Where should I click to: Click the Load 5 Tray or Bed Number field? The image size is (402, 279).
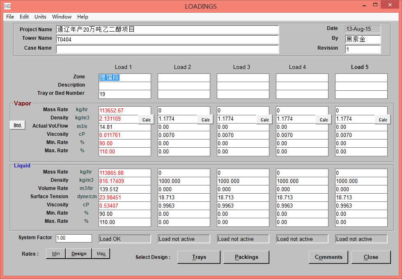[x=361, y=94]
